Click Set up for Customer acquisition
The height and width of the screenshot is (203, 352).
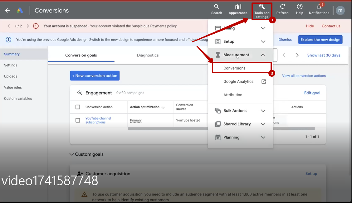(311, 174)
